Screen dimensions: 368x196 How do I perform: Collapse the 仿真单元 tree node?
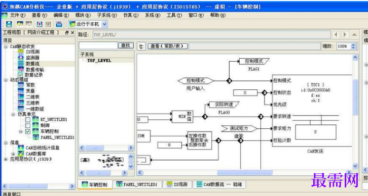[x=13, y=114]
